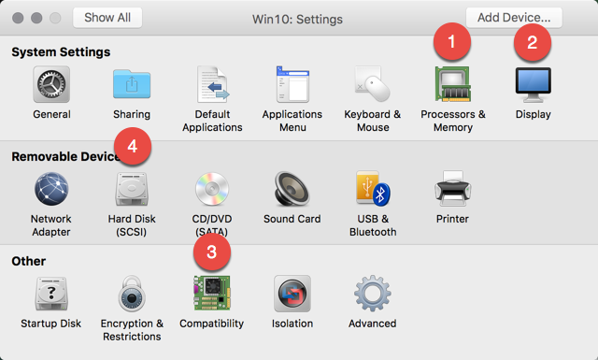598x360 pixels.
Task: Close the Win10 Settings window
Action: coord(18,18)
